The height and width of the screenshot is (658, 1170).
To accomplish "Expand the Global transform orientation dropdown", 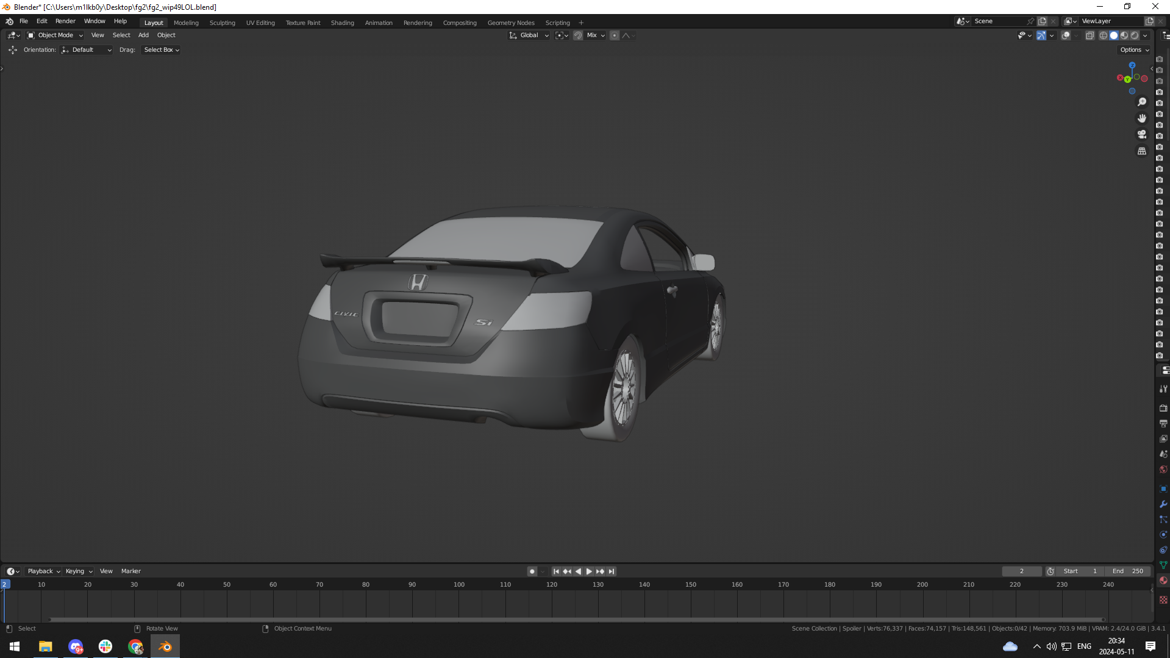I will [529, 35].
